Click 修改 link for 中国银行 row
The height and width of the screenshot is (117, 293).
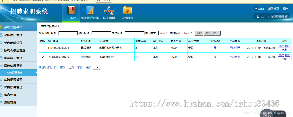click(x=281, y=55)
